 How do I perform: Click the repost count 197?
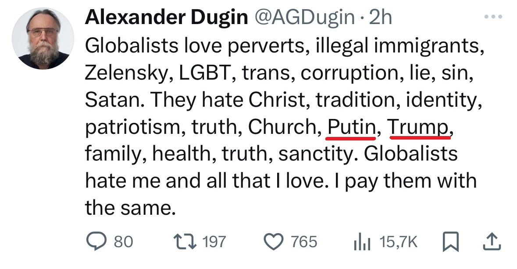(x=213, y=242)
